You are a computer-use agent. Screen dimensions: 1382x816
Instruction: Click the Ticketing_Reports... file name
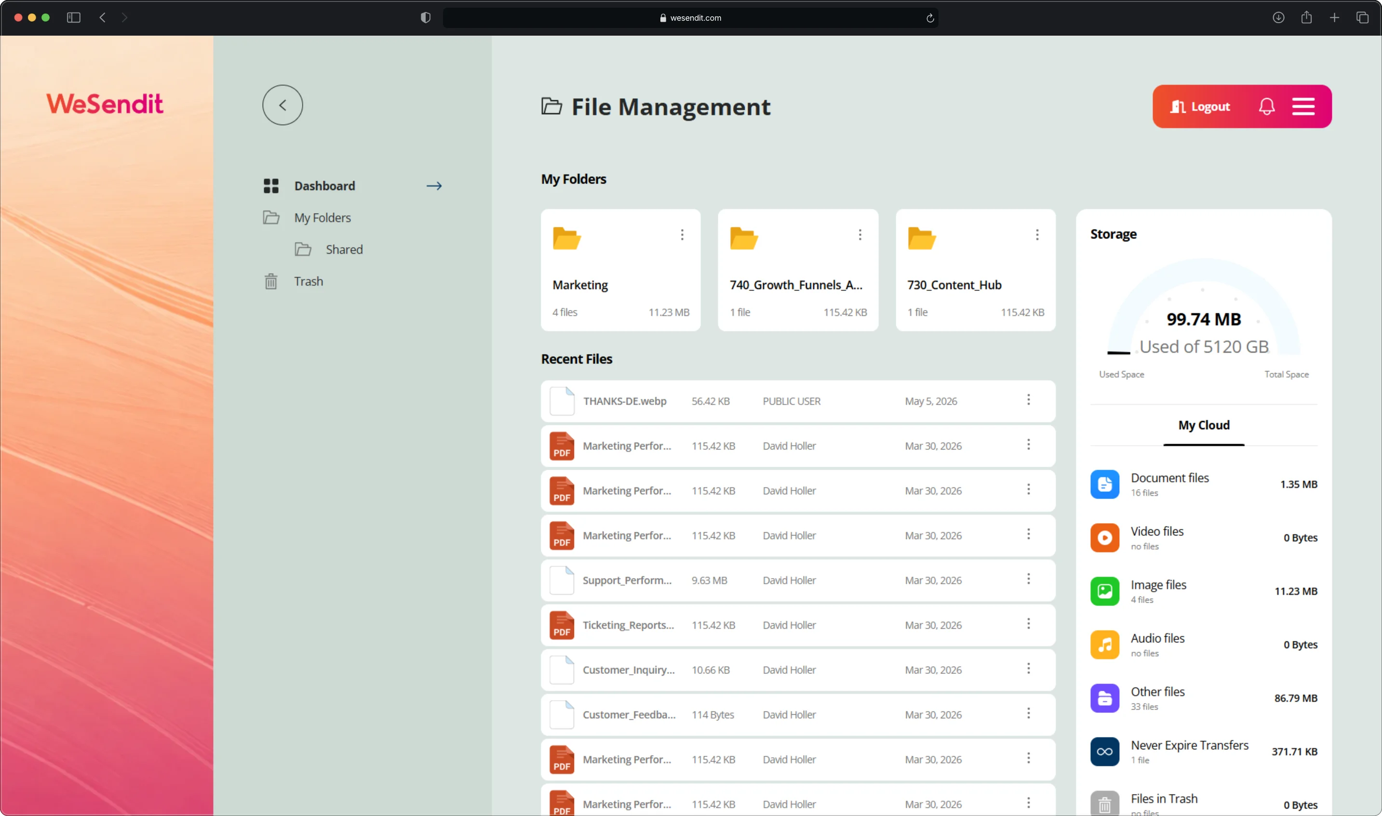coord(628,625)
